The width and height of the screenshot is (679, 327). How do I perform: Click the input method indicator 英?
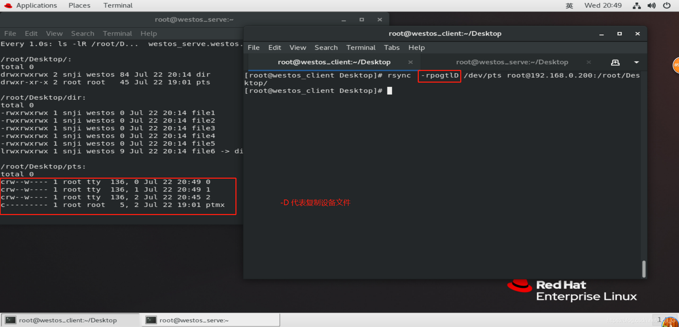[x=569, y=6]
